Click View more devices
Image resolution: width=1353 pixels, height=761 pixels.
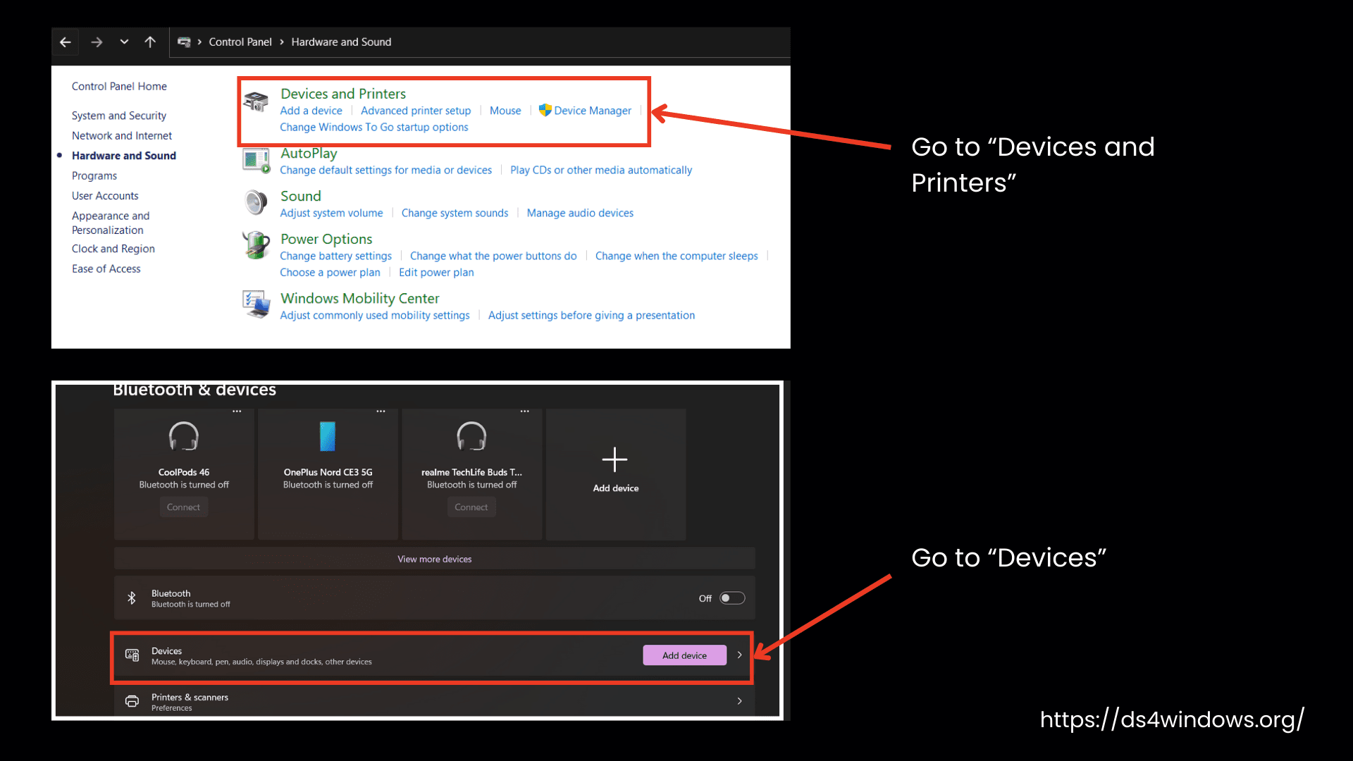434,559
